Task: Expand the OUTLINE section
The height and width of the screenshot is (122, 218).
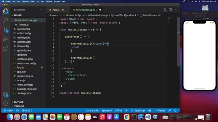Action: (x=29, y=102)
